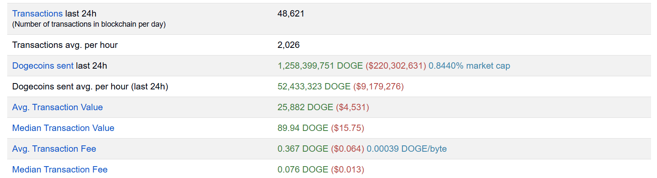
Task: Open the Dogecoins sent link
Action: tap(43, 66)
